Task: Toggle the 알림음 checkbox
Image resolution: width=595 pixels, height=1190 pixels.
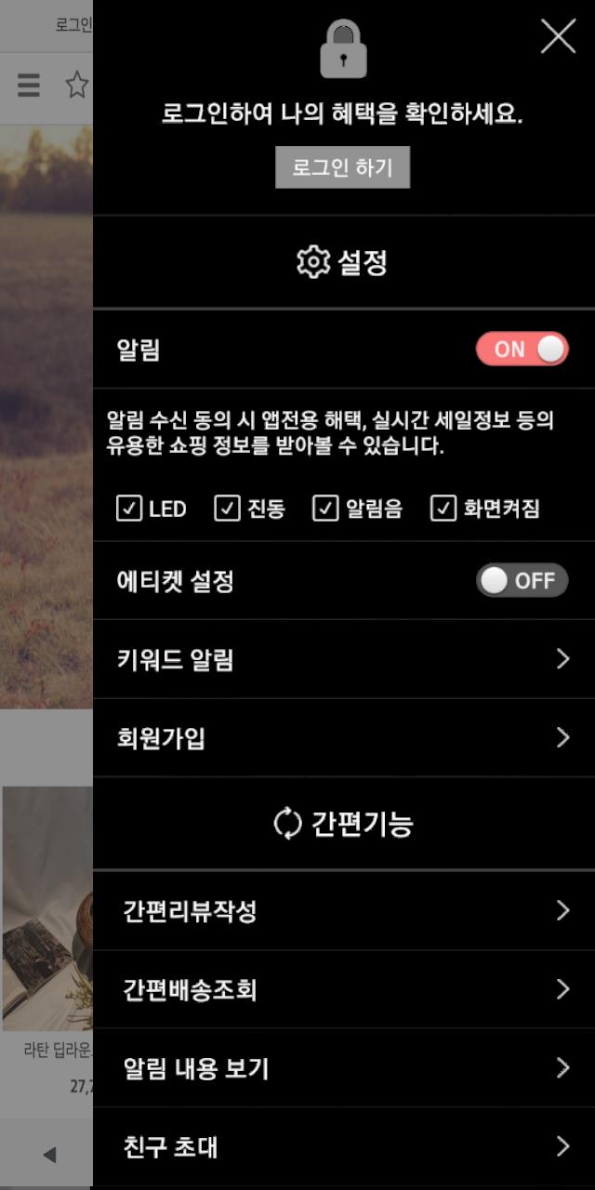Action: (325, 509)
